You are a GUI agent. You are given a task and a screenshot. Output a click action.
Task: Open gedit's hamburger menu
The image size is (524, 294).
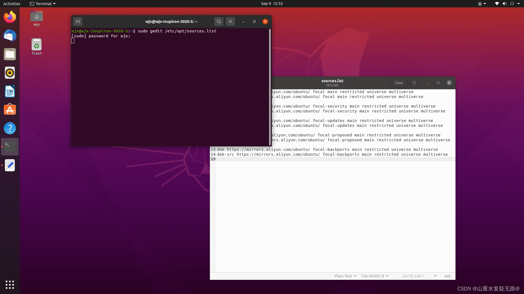point(414,83)
